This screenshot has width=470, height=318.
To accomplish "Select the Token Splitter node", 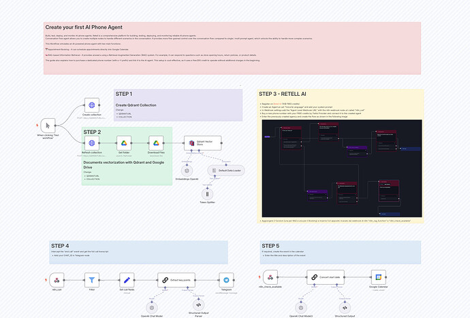I will [207, 194].
